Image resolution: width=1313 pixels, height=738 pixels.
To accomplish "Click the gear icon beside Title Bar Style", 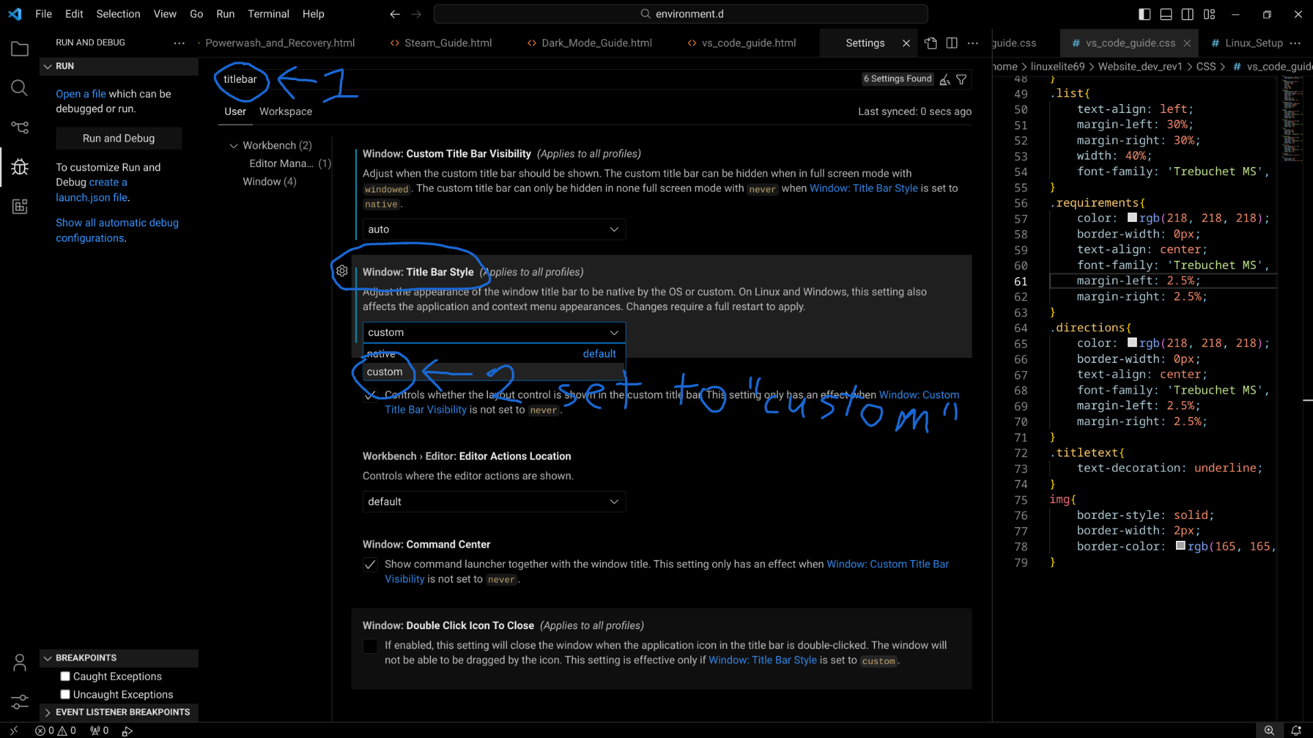I will 342,271.
